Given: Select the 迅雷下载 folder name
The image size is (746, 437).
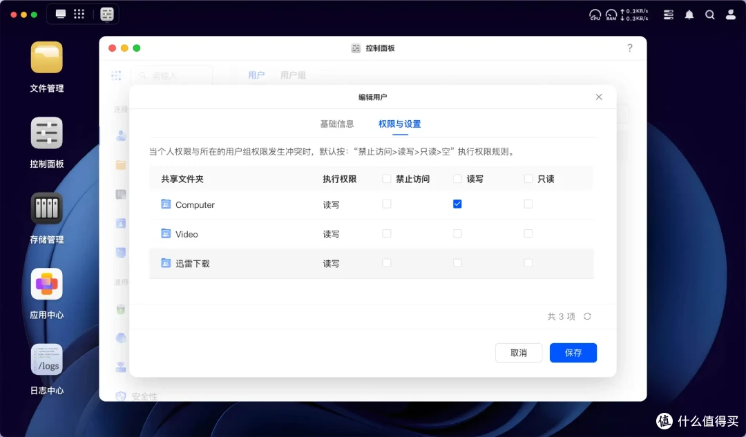Looking at the screenshot, I should click(x=193, y=264).
